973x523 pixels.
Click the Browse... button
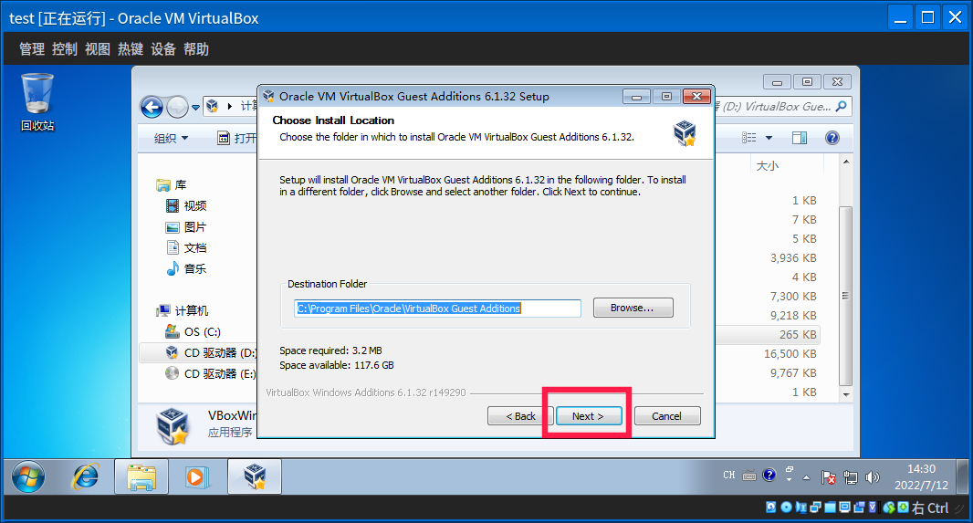click(633, 309)
